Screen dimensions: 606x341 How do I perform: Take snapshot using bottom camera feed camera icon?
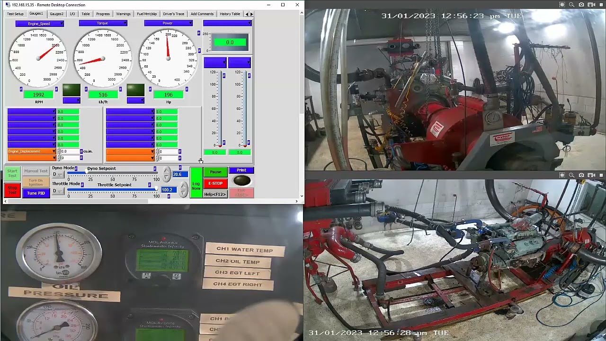pos(581,175)
